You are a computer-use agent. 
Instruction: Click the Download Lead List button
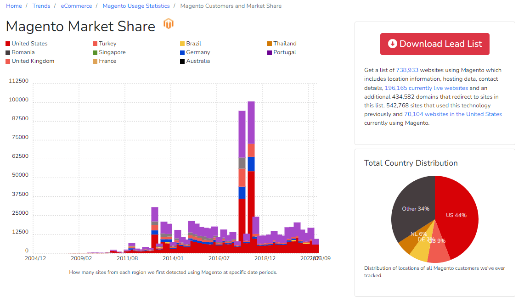435,44
